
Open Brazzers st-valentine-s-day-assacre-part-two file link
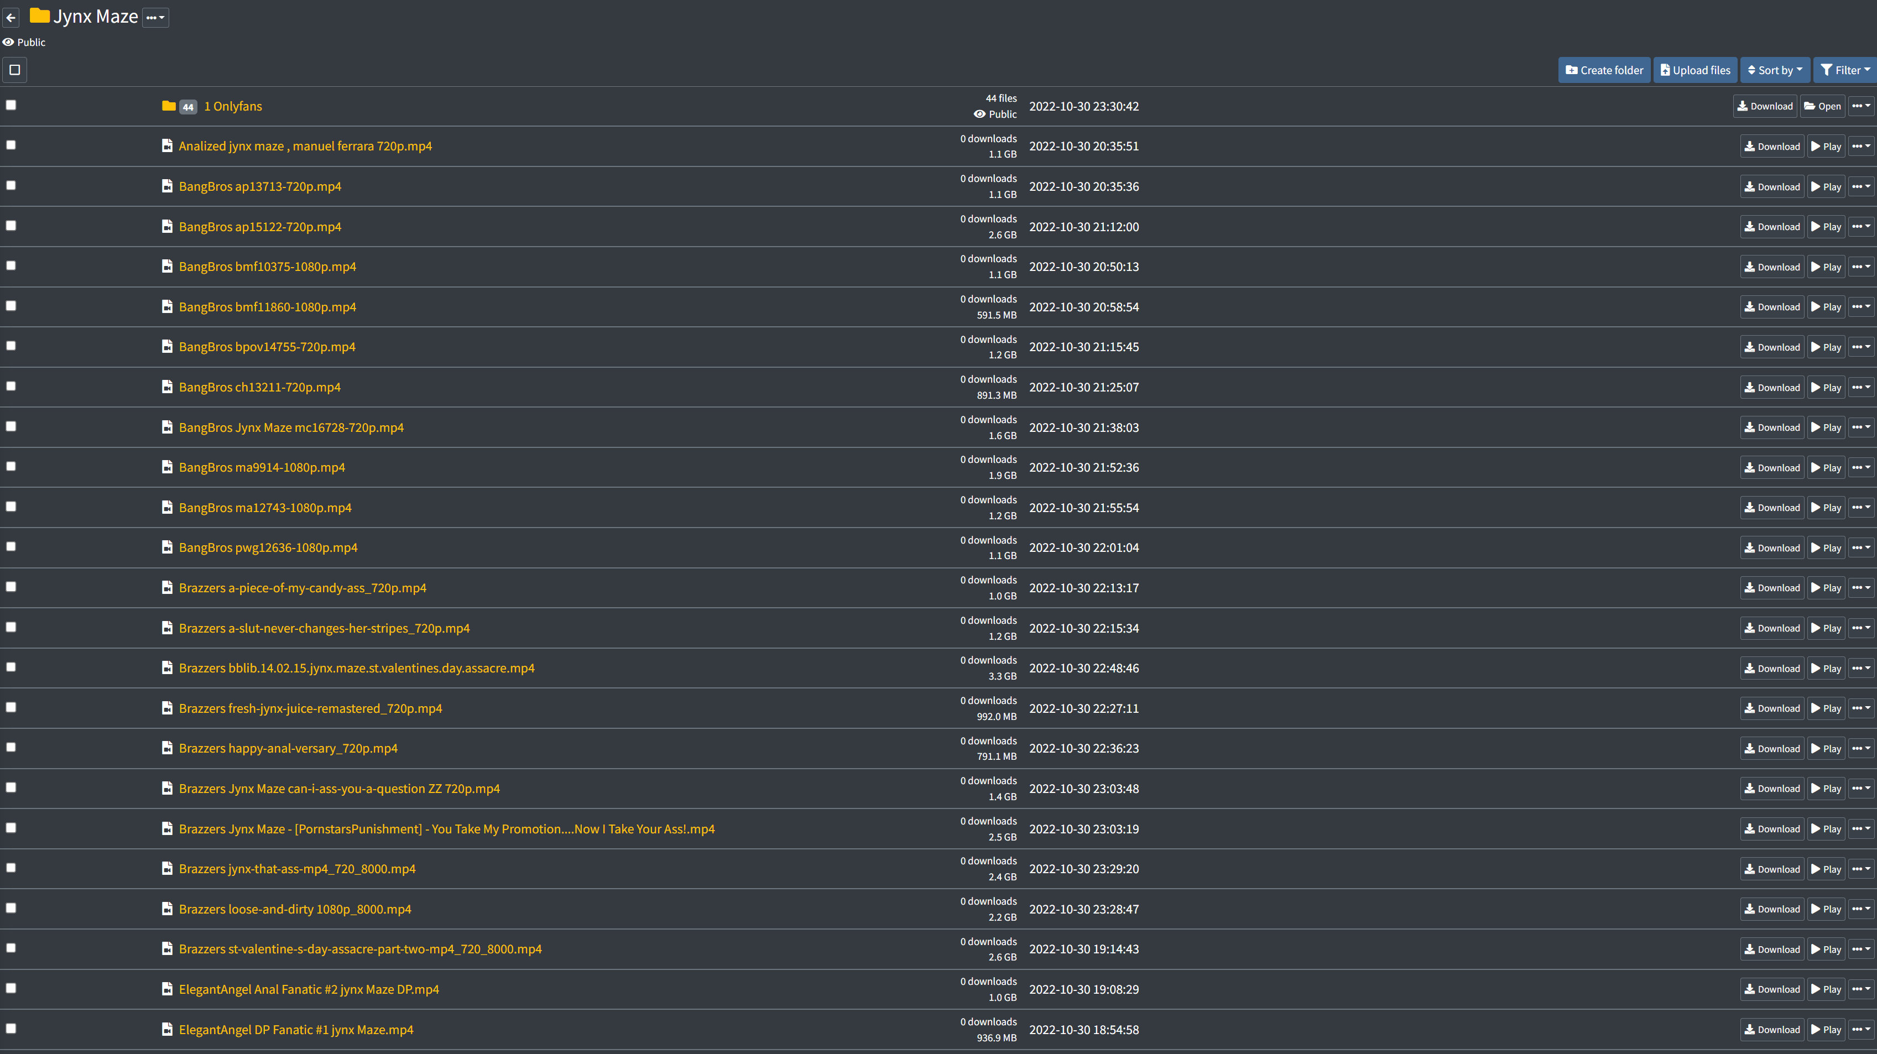(x=361, y=949)
